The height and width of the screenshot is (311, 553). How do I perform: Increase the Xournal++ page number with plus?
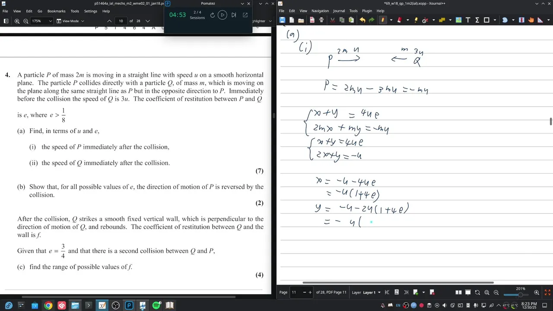[x=310, y=292]
